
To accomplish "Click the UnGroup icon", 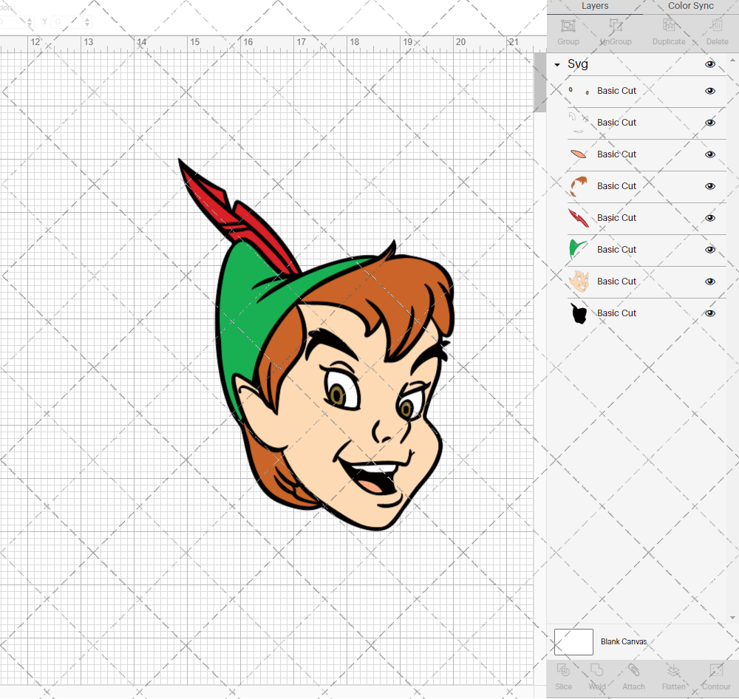I will [616, 30].
